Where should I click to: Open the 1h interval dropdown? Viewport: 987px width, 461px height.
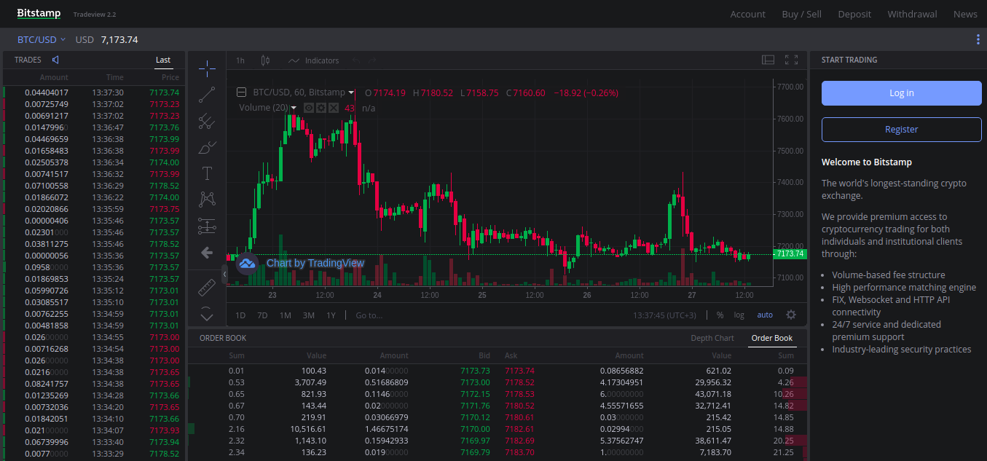click(x=240, y=60)
